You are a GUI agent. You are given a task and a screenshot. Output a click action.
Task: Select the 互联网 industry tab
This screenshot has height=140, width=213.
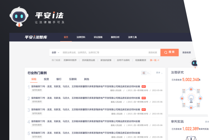click(x=73, y=79)
